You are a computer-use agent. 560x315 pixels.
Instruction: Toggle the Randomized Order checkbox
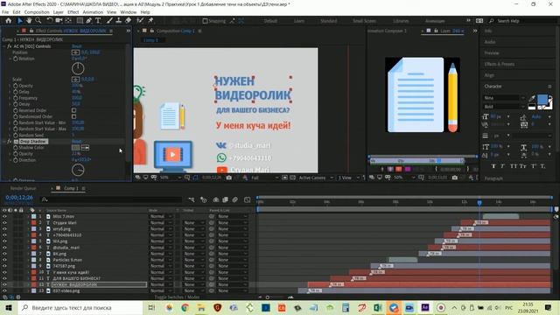point(73,116)
